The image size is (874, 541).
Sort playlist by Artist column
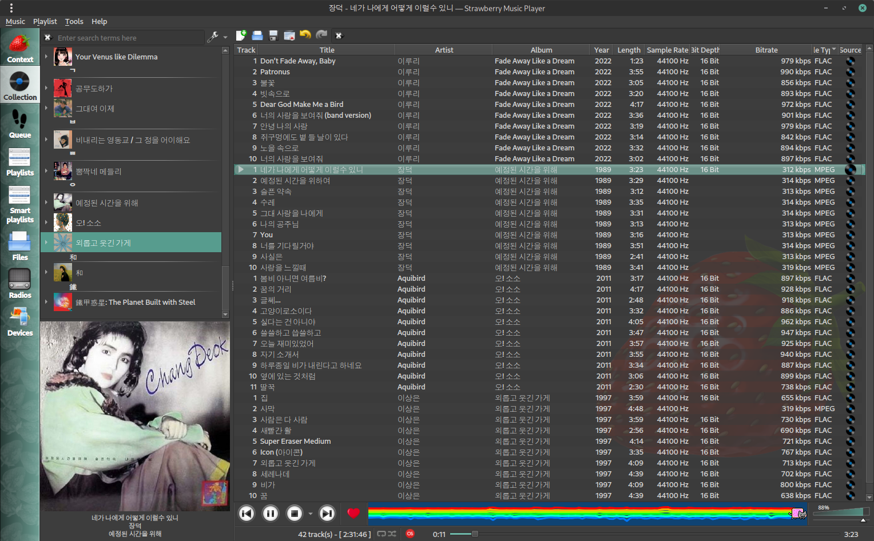coord(444,50)
